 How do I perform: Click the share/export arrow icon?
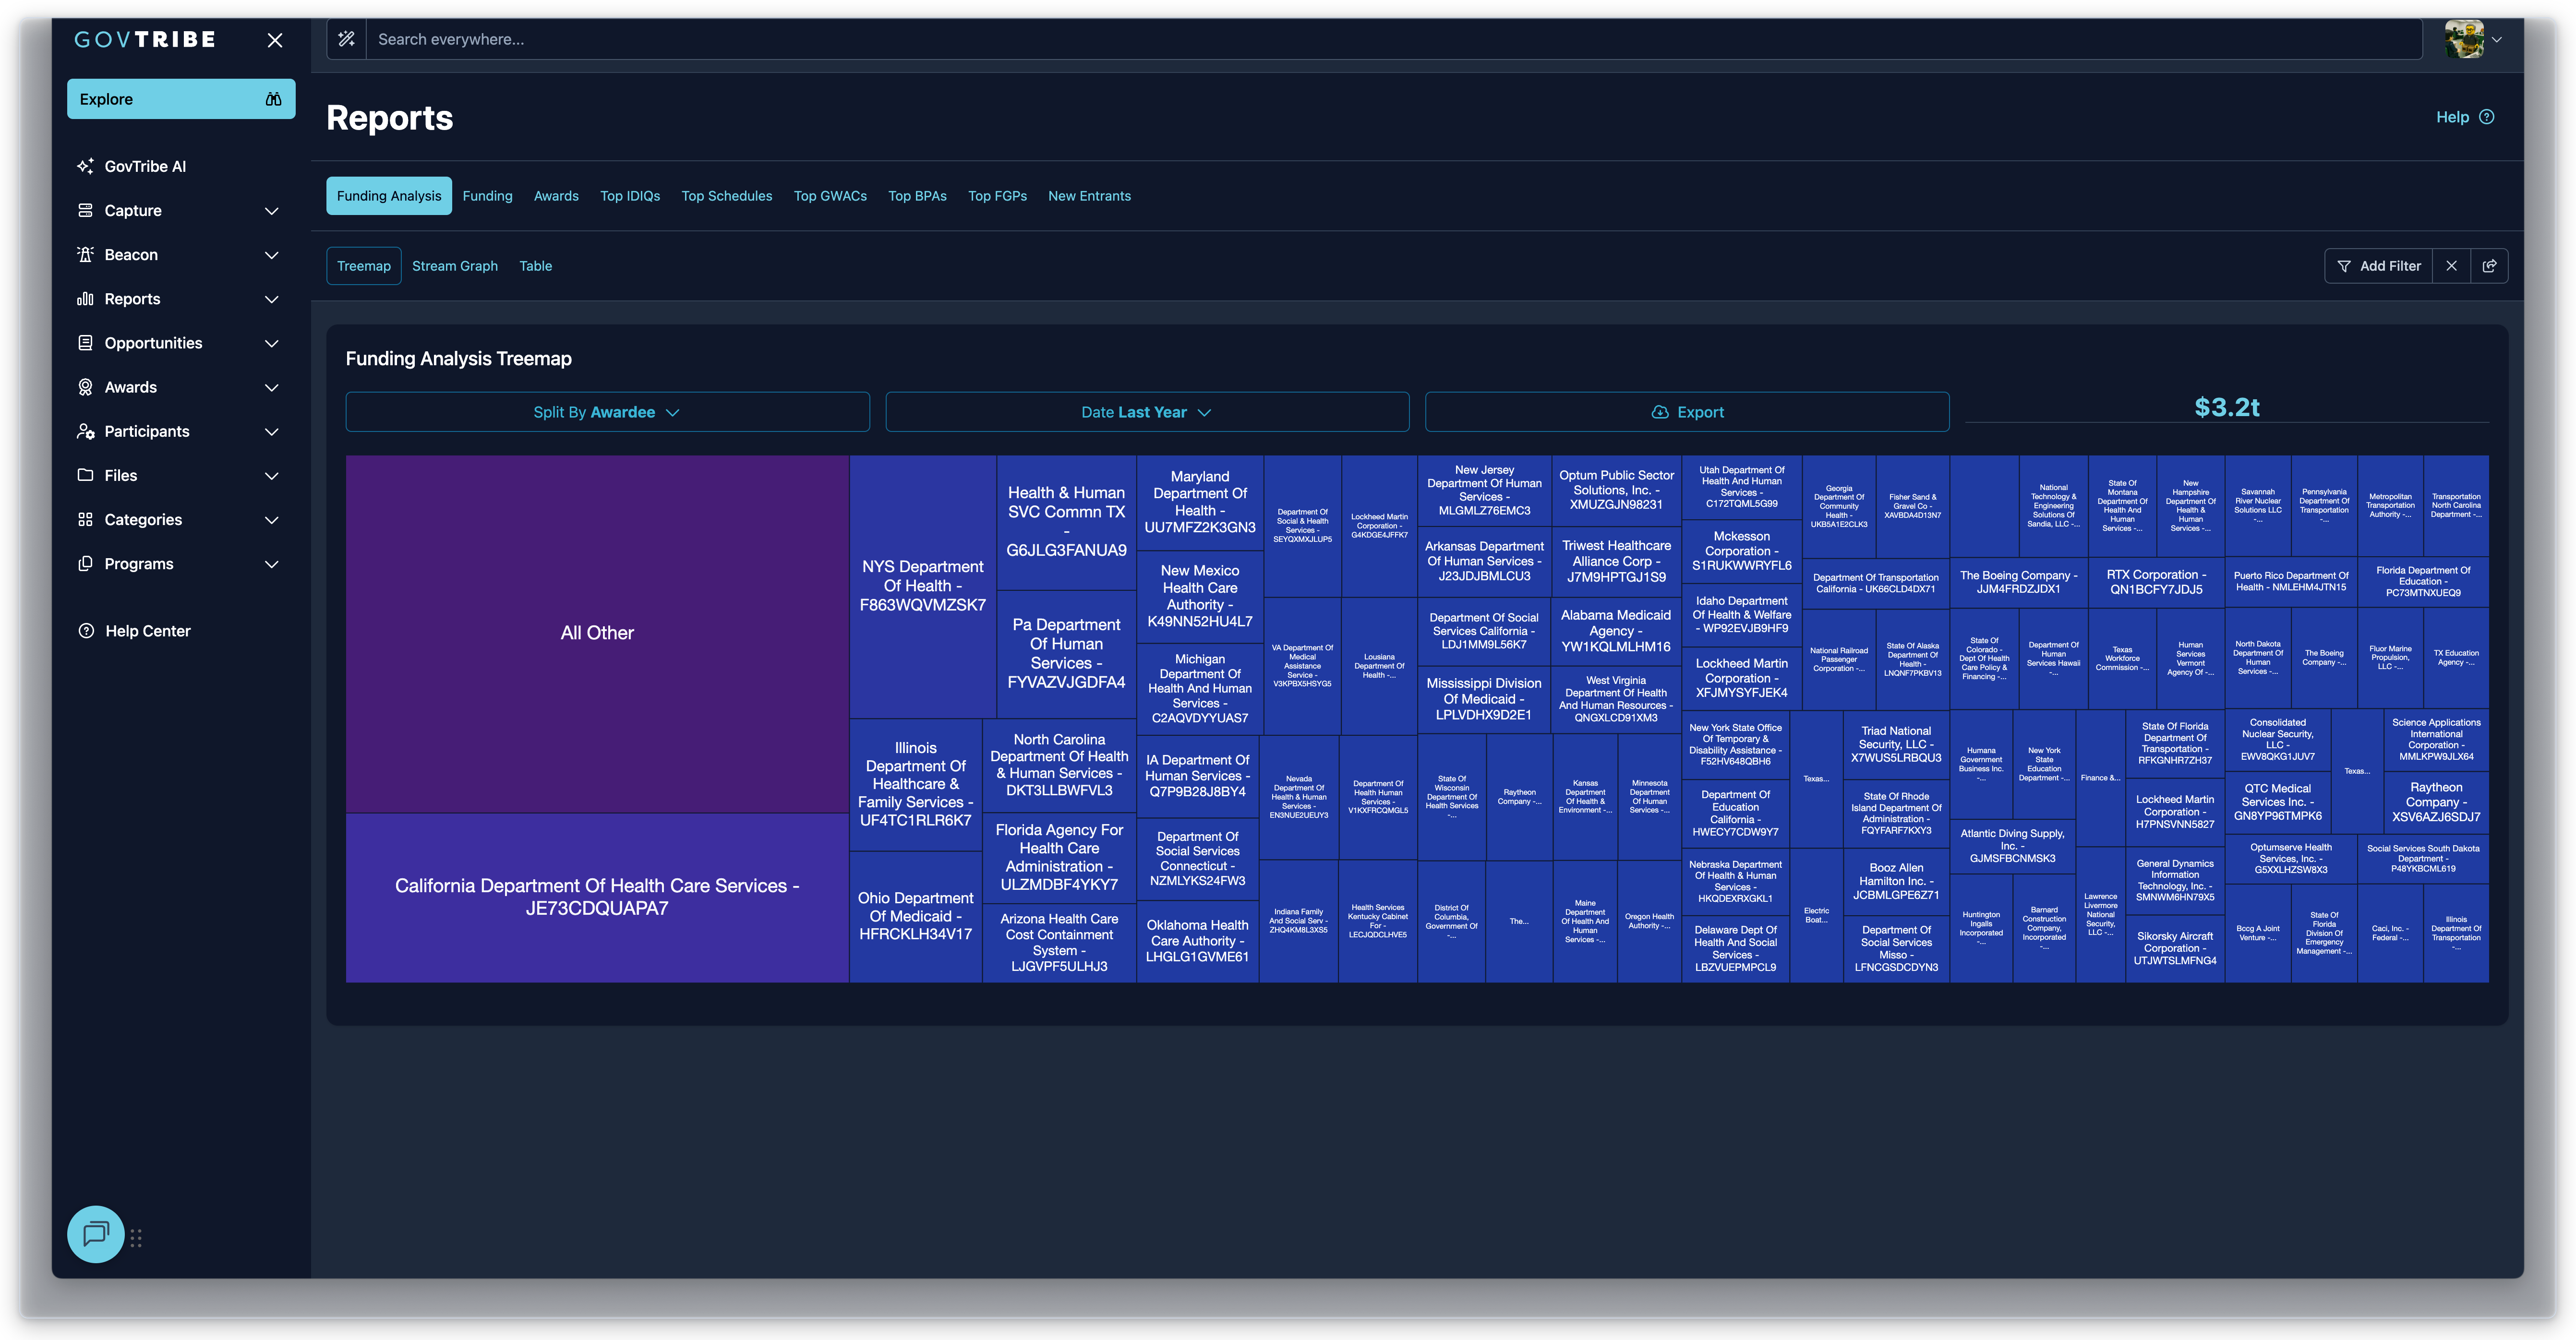point(2489,266)
